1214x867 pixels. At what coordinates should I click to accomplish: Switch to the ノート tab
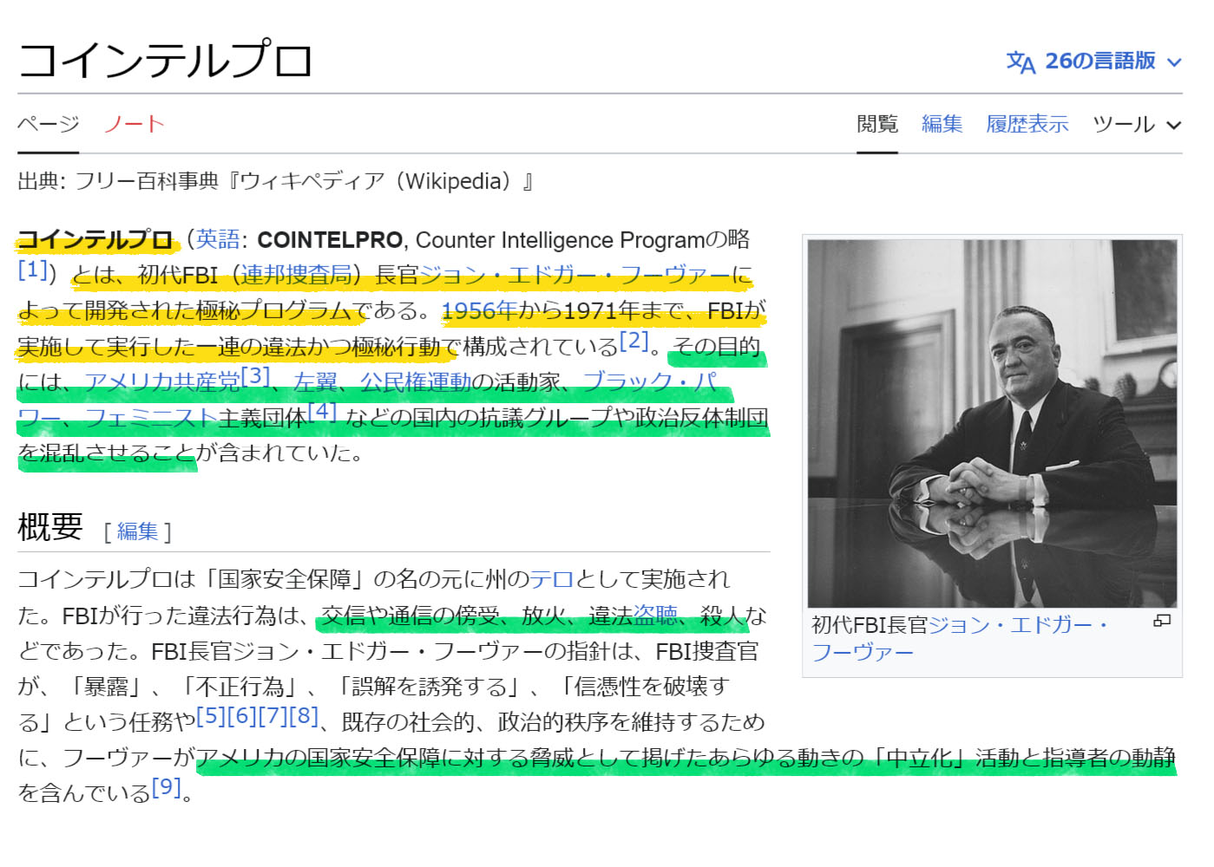tap(134, 124)
